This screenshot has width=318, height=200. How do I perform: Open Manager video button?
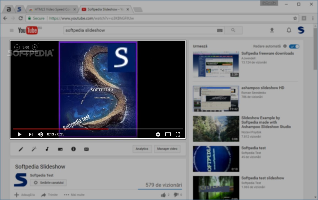click(x=167, y=149)
